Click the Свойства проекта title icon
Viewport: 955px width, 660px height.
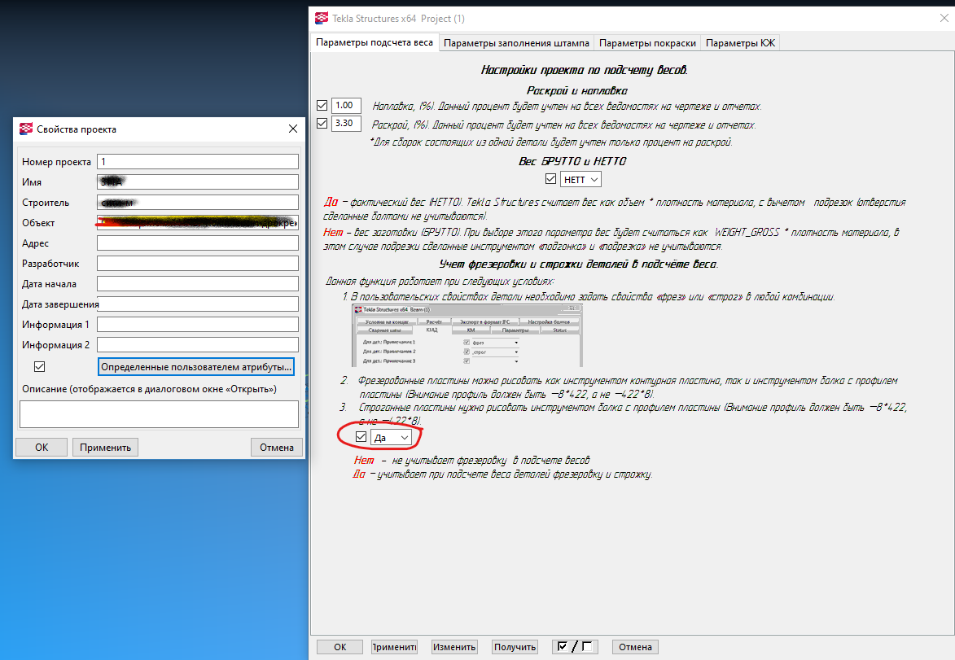(26, 129)
